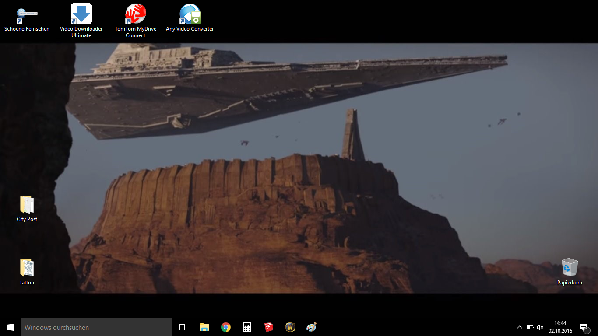Click the 'Windows durchsuchen' search box
This screenshot has height=336, width=598.
point(96,327)
